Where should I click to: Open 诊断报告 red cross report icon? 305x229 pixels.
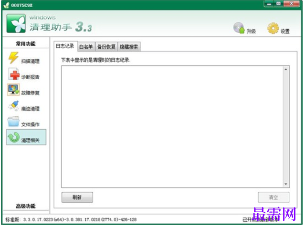(14, 74)
